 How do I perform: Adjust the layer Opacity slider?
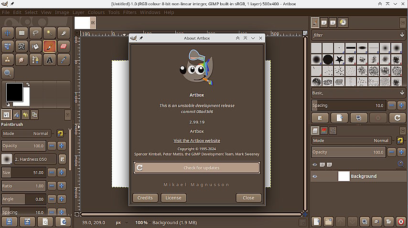[x=349, y=152]
